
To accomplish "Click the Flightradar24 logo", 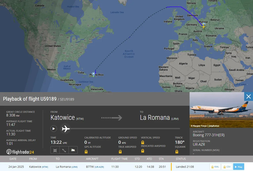I will coord(20,152).
